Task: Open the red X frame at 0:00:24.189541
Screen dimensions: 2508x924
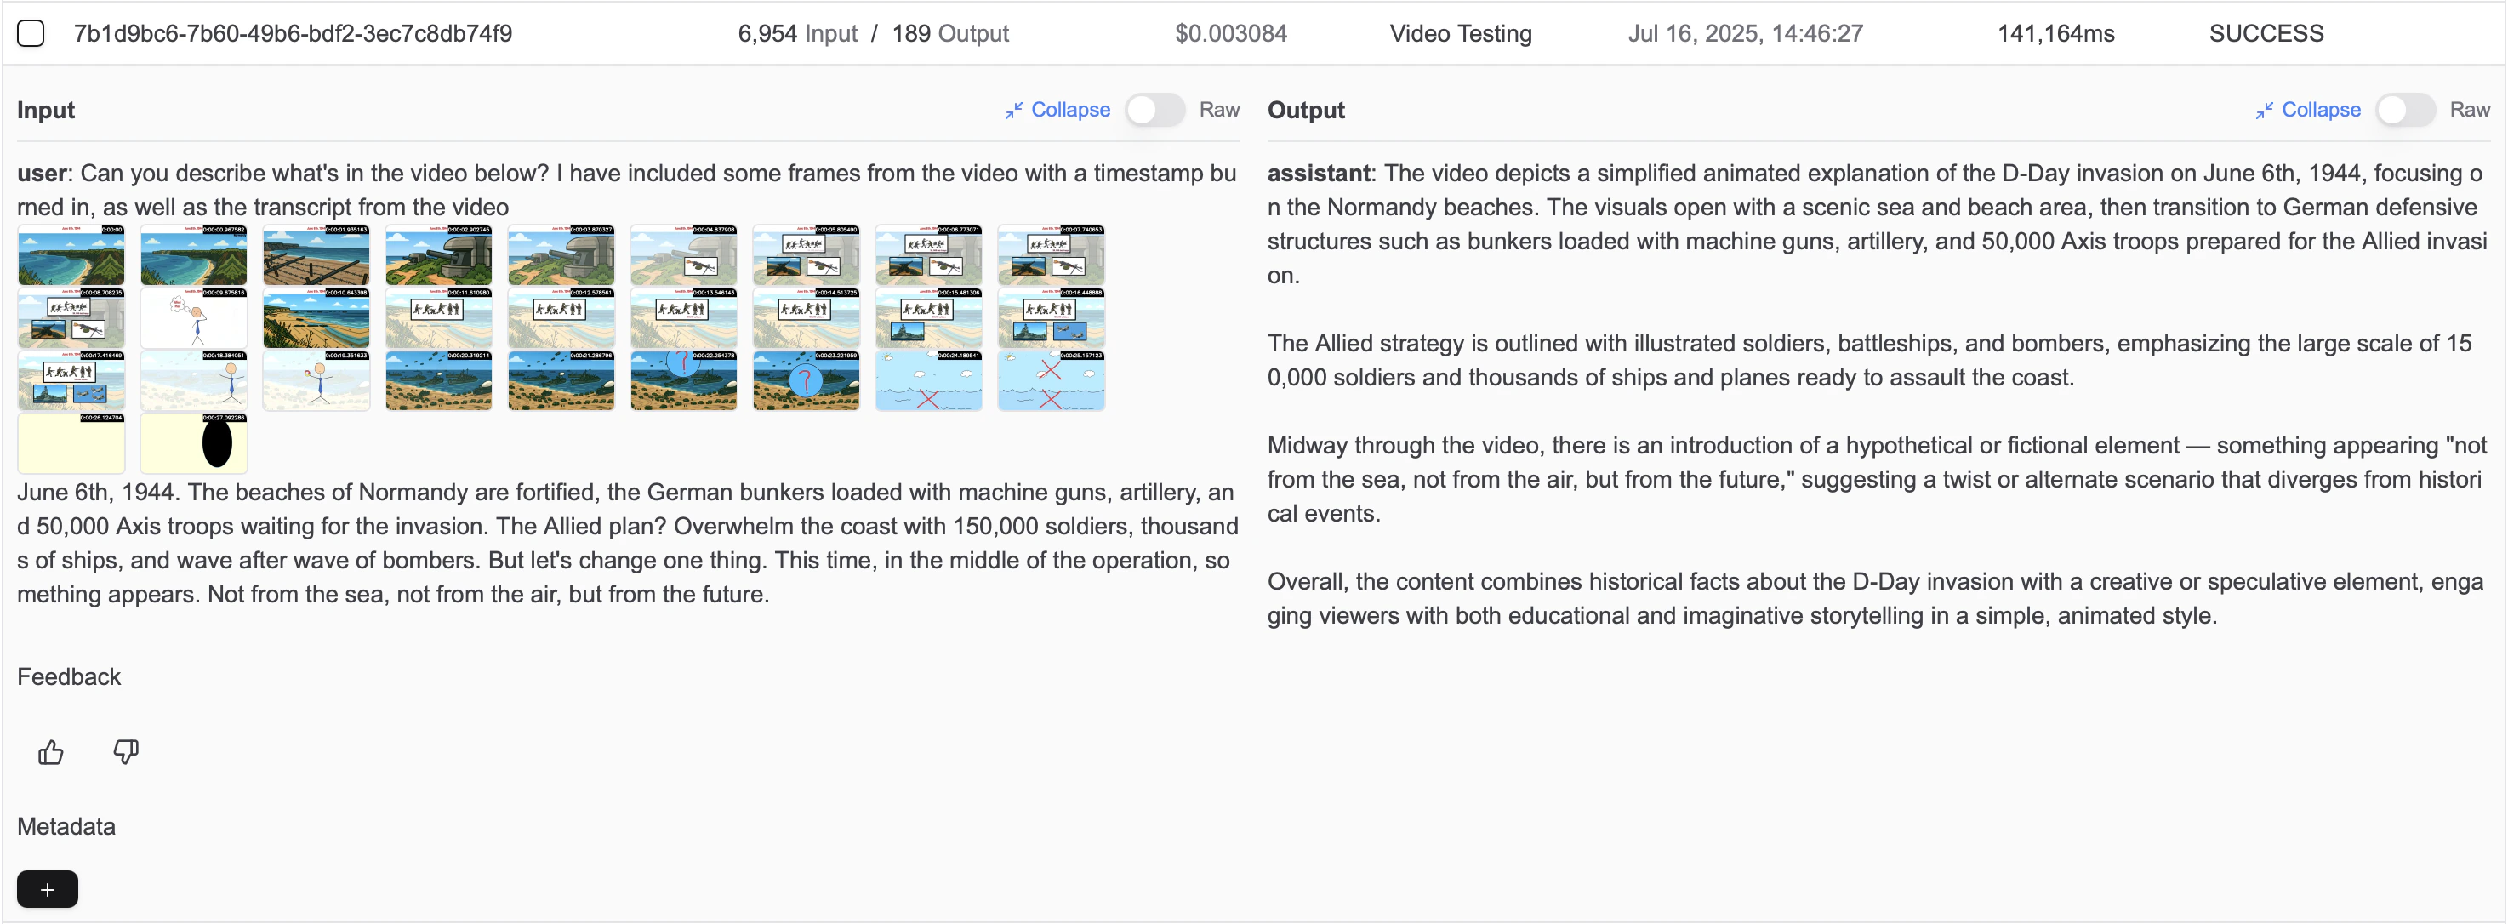Action: (929, 380)
